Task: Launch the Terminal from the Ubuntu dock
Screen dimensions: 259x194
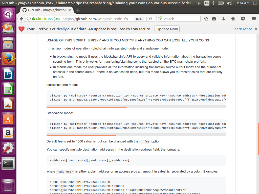Action: pos(8,163)
